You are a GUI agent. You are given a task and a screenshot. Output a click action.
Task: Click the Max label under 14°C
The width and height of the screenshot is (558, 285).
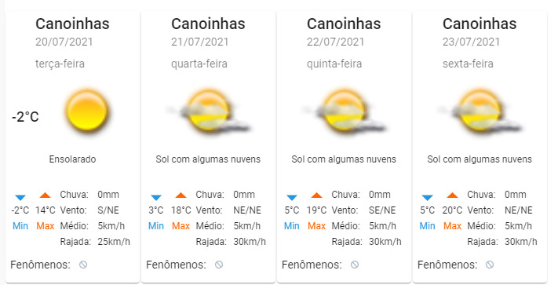tap(46, 226)
